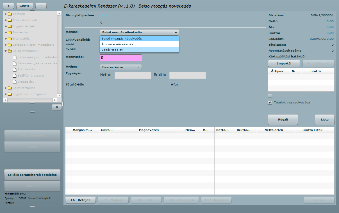339x213 pixels.
Task: Click the Saját termelés folder icon
Action: 10,88
